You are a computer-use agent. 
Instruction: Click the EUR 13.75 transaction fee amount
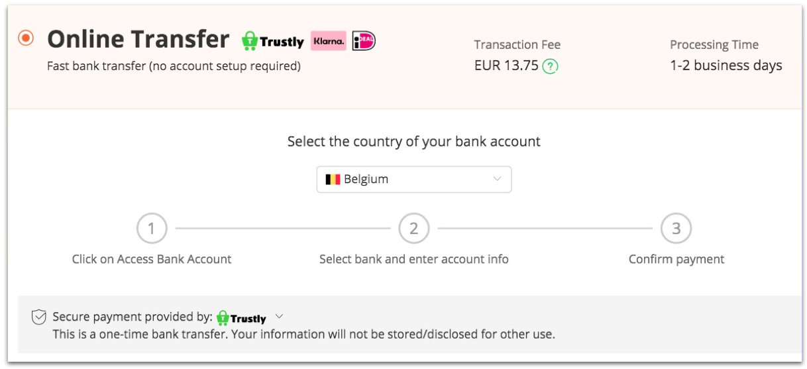coord(506,66)
